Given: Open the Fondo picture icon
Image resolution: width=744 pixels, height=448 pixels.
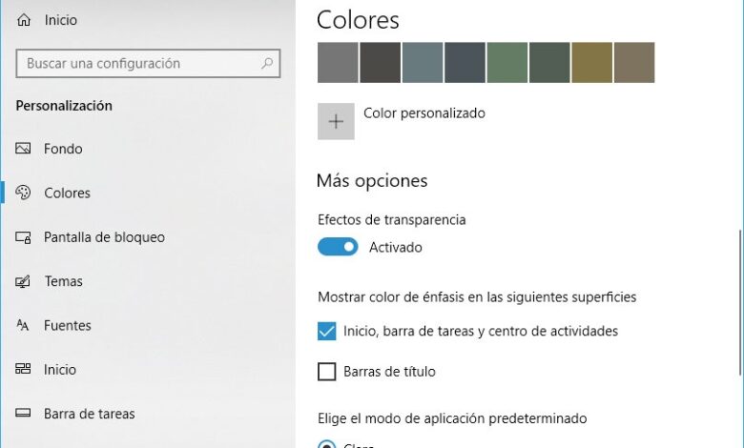Looking at the screenshot, I should [24, 149].
